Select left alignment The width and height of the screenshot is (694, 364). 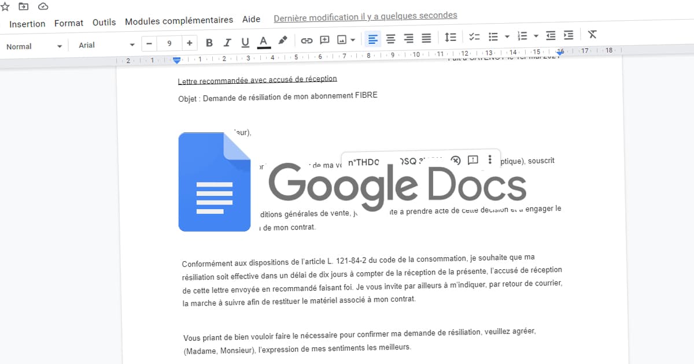point(373,39)
